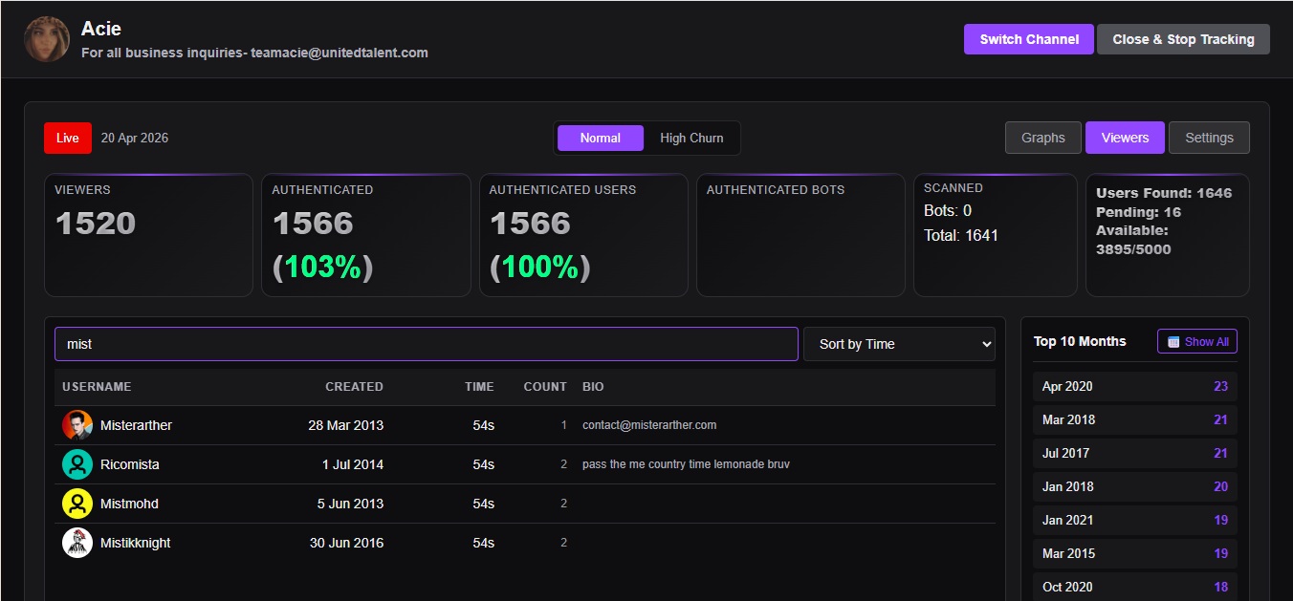Screen dimensions: 1293x601
Task: Click Misterarther's avatar icon
Action: tap(77, 425)
